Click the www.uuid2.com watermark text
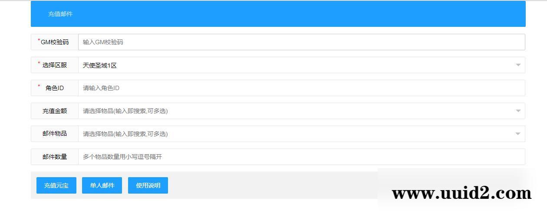This screenshot has height=217, width=547. (x=461, y=193)
